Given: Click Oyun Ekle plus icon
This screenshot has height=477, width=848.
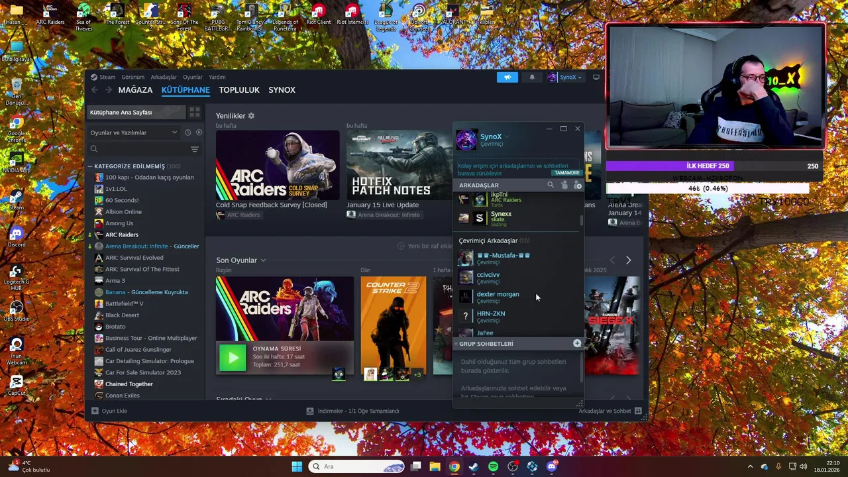Looking at the screenshot, I should pyautogui.click(x=95, y=411).
